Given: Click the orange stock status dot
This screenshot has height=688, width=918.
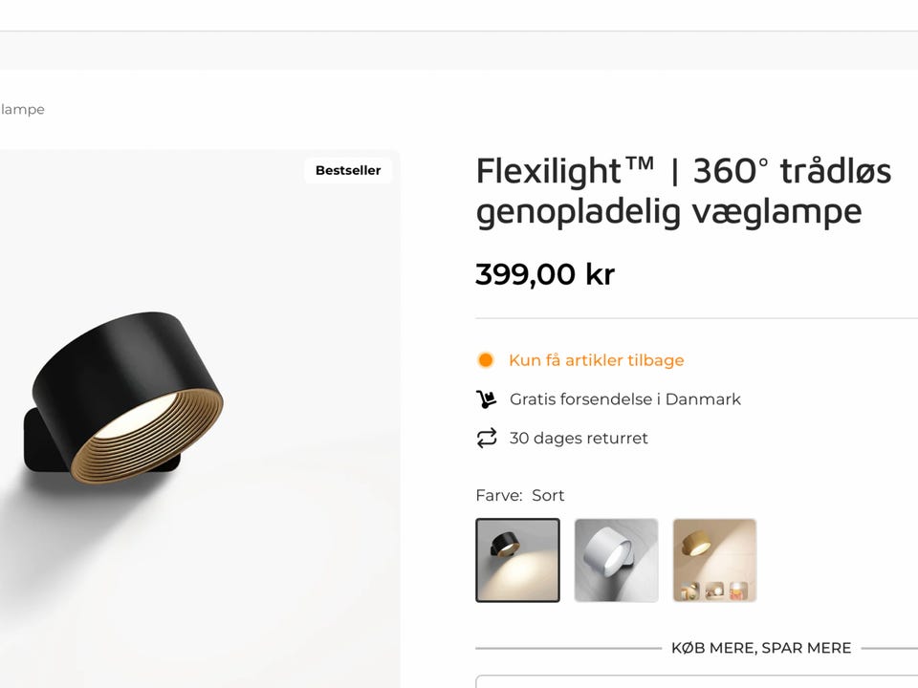Looking at the screenshot, I should click(486, 360).
